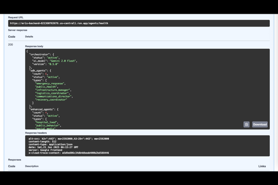Click the x-cloud-trace-context header line

(69, 153)
